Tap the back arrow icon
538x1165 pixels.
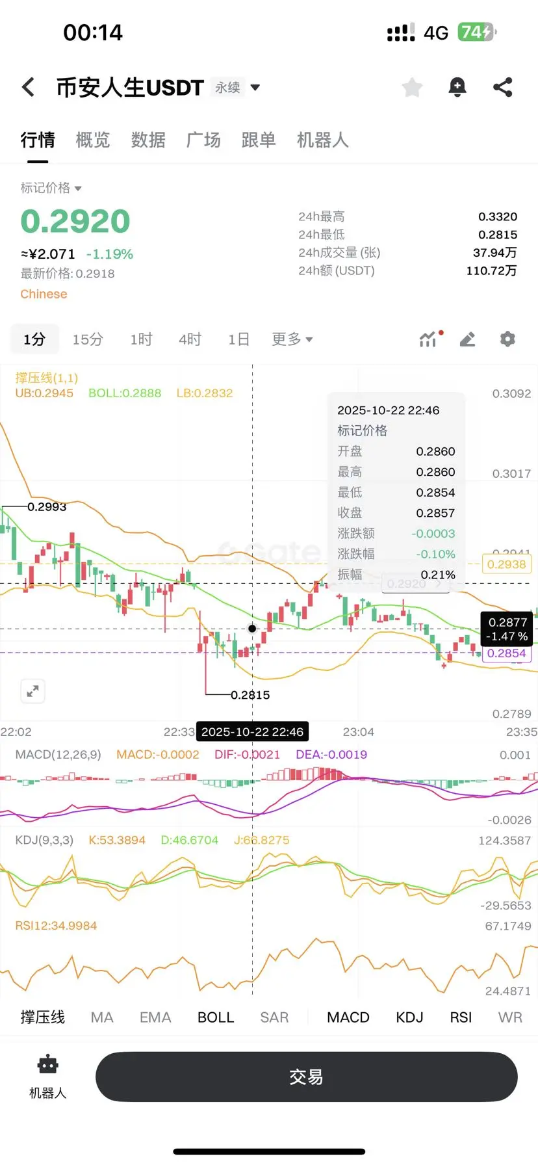(28, 87)
